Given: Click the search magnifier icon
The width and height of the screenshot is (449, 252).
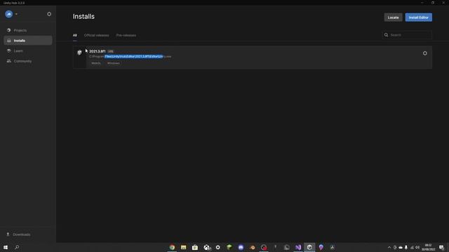Looking at the screenshot, I should pos(386,35).
